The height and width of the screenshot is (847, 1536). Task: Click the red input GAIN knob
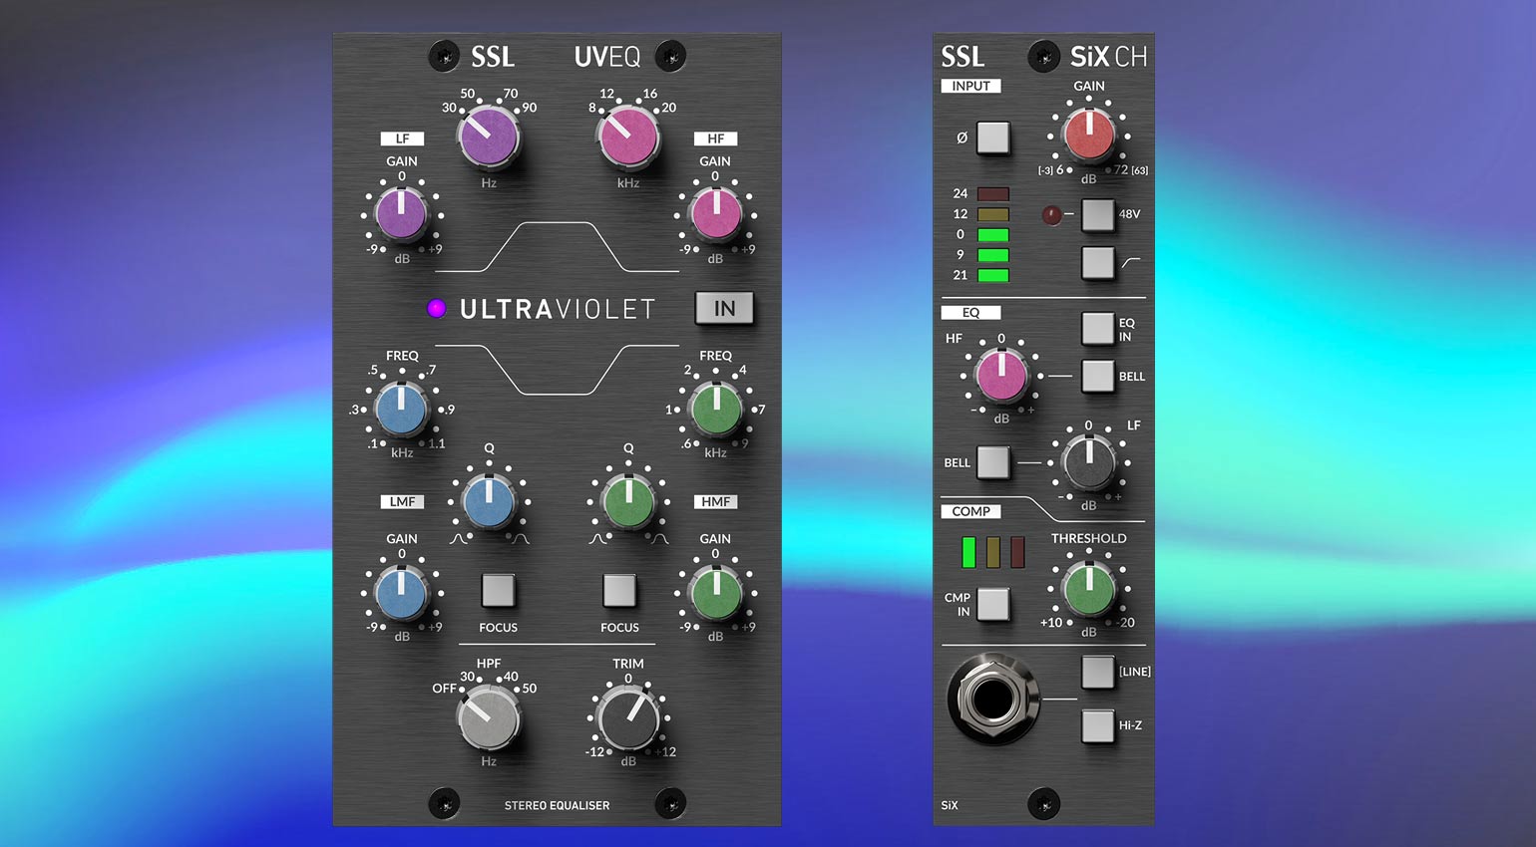pyautogui.click(x=1089, y=135)
